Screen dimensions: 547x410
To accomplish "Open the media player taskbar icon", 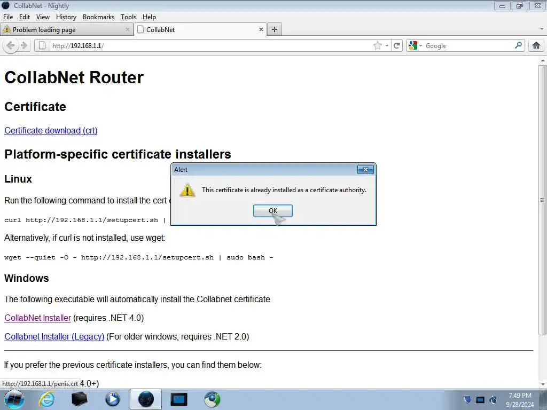I will (112, 399).
